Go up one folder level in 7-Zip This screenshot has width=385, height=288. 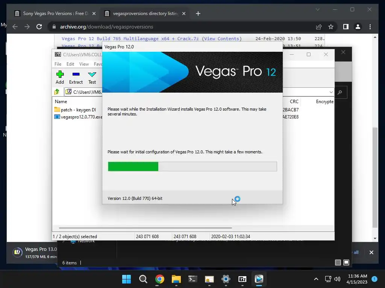coord(57,92)
